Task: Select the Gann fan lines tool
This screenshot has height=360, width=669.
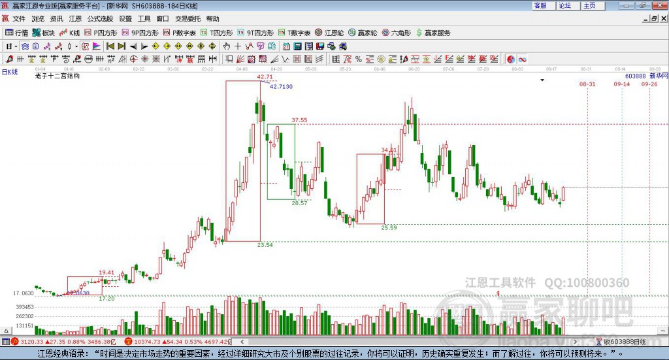Action: pos(240,59)
